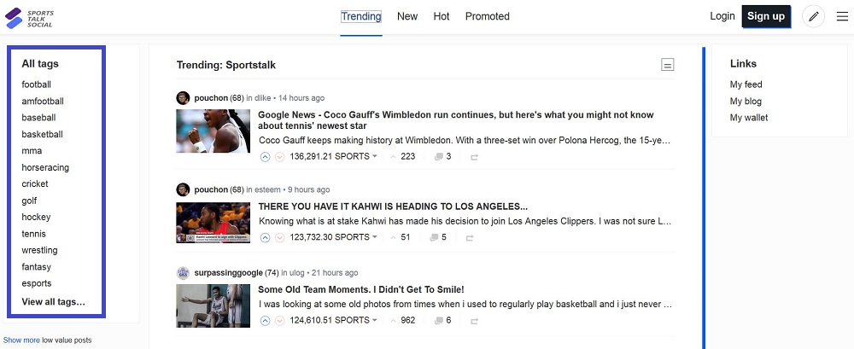The height and width of the screenshot is (349, 854).
Task: Click View all tags link
Action: [53, 301]
